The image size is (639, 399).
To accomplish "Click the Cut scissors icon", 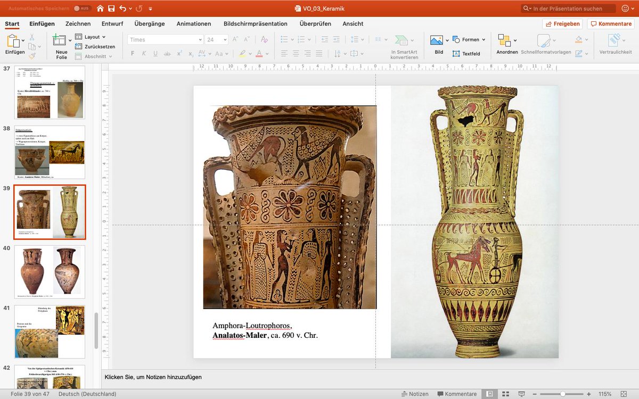I will pyautogui.click(x=32, y=37).
